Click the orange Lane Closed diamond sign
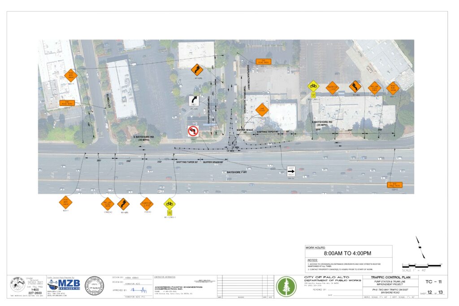459x306 pixels. (261, 109)
